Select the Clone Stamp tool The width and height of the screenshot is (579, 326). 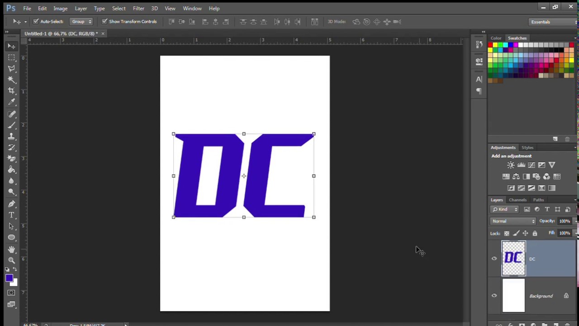(x=12, y=136)
